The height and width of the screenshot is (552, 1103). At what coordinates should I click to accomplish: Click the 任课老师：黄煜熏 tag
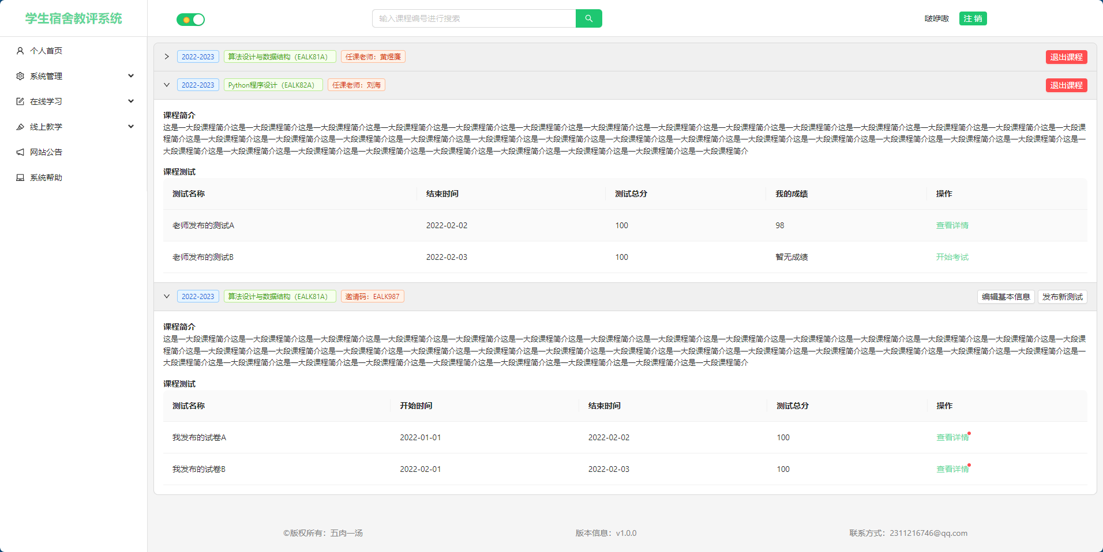pyautogui.click(x=373, y=56)
